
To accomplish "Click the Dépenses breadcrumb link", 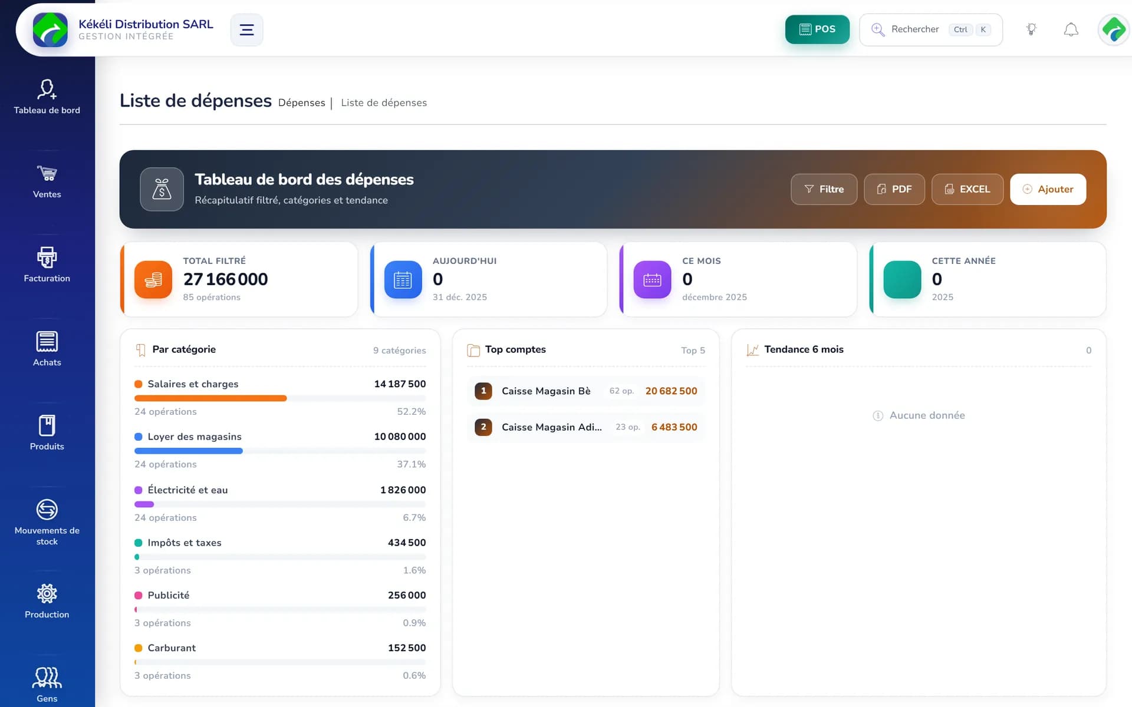I will coord(301,103).
